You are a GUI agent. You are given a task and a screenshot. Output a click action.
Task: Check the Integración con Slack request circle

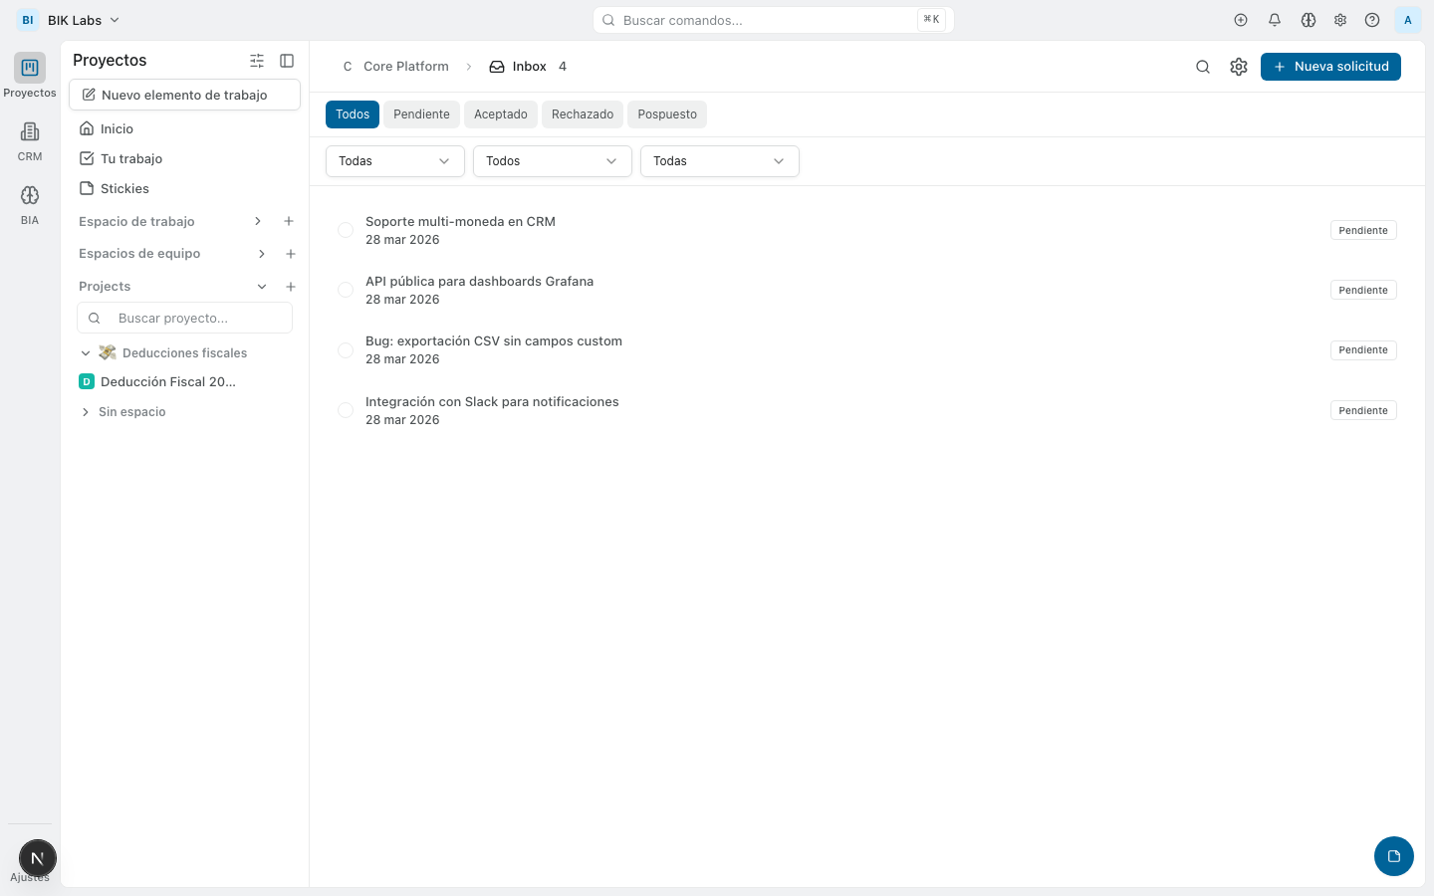tap(346, 410)
